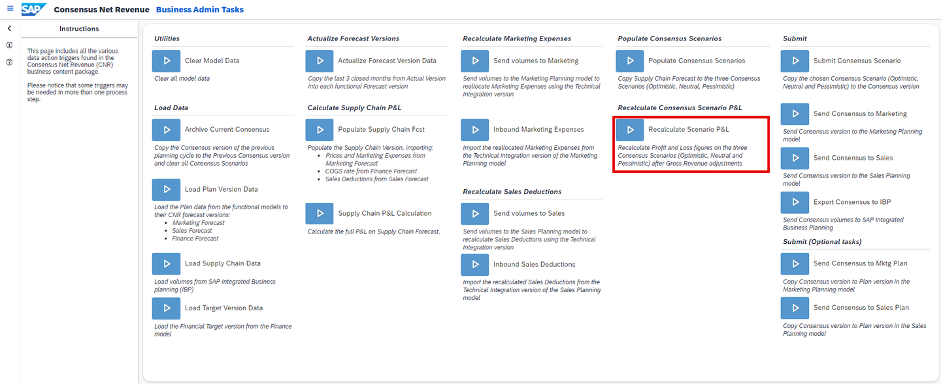Image resolution: width=941 pixels, height=384 pixels.
Task: Click the Send Consensus to Sales label
Action: pyautogui.click(x=853, y=158)
